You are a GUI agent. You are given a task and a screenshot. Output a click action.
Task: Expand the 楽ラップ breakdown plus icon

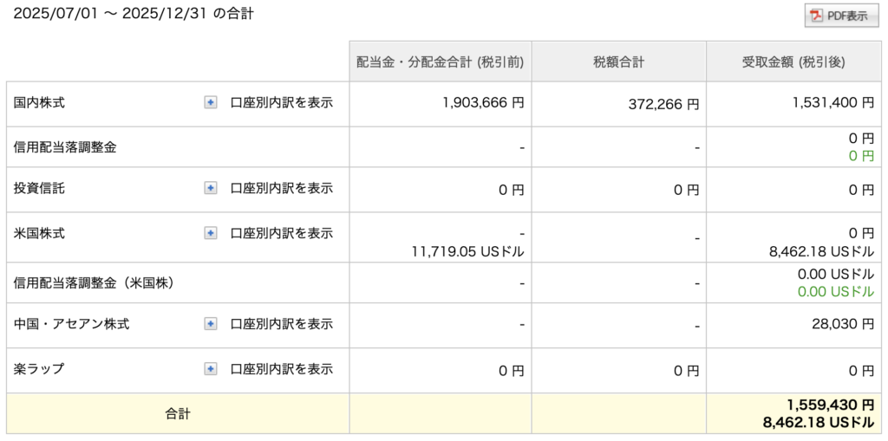(210, 368)
